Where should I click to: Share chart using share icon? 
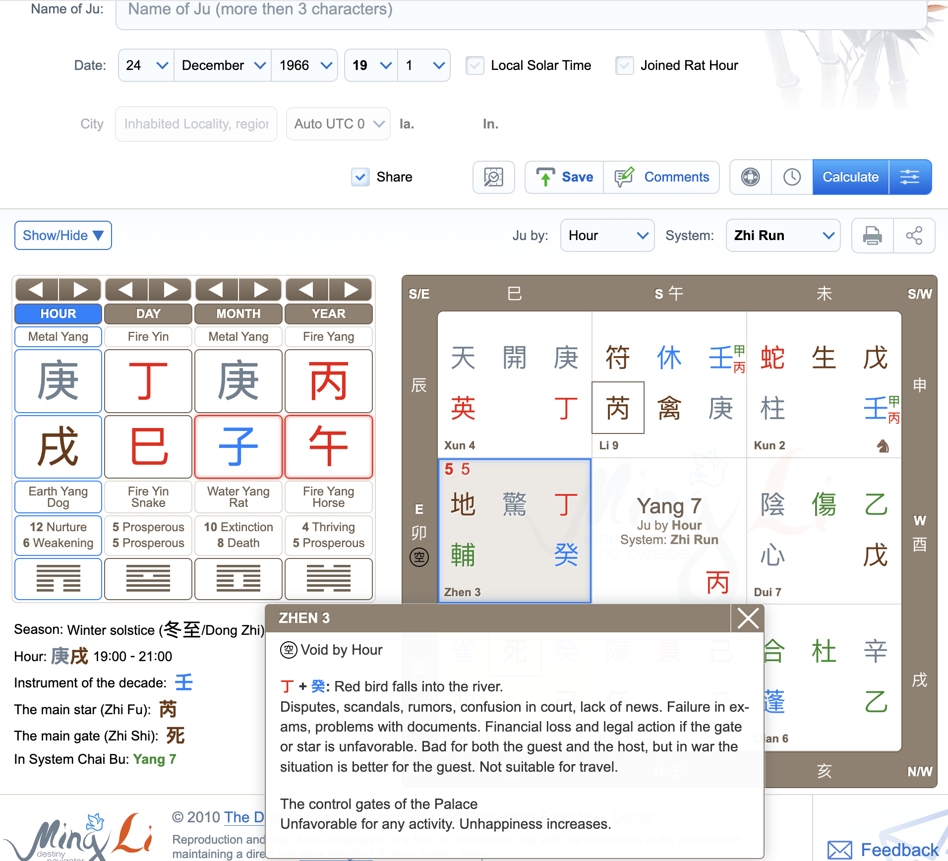pyautogui.click(x=914, y=236)
